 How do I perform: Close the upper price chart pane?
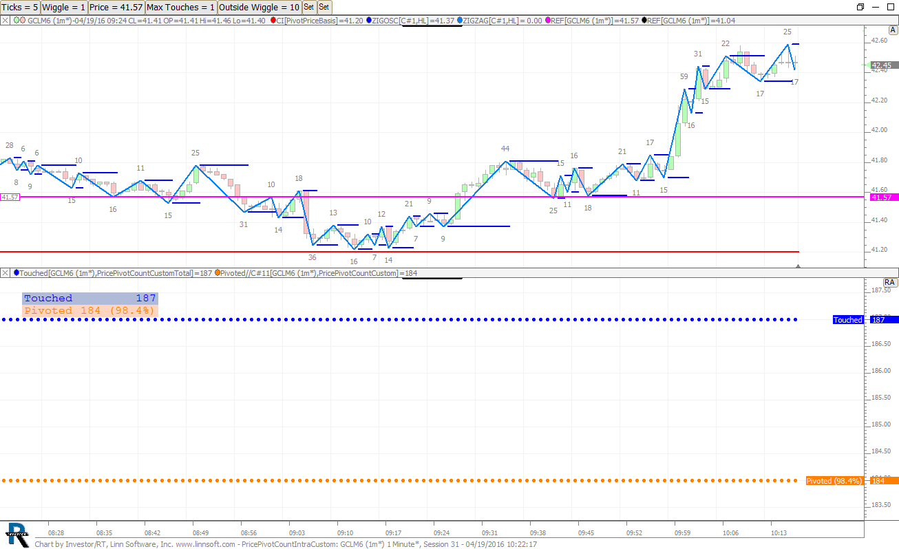(x=6, y=21)
